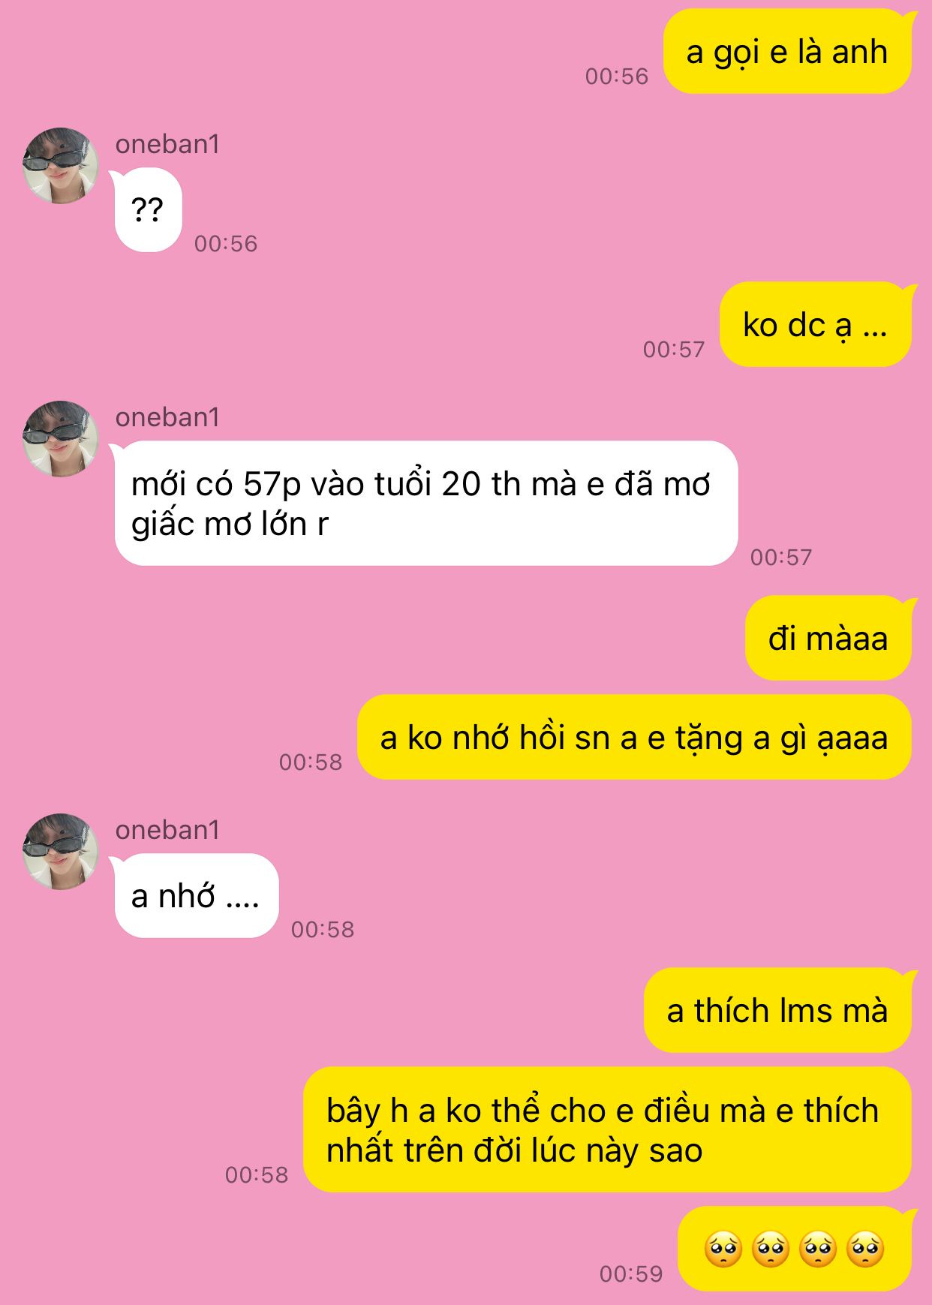Tap the first pleading face emoji
Screen dimensions: 932x1305
723,1249
